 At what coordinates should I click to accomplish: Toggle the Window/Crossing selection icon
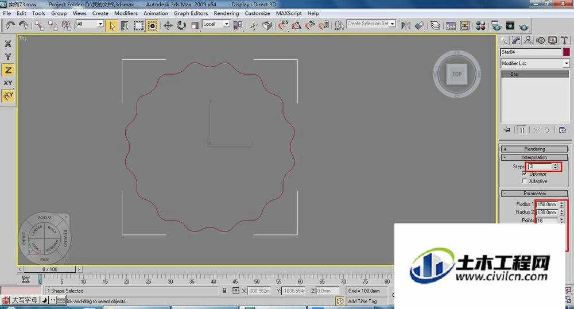tap(152, 26)
